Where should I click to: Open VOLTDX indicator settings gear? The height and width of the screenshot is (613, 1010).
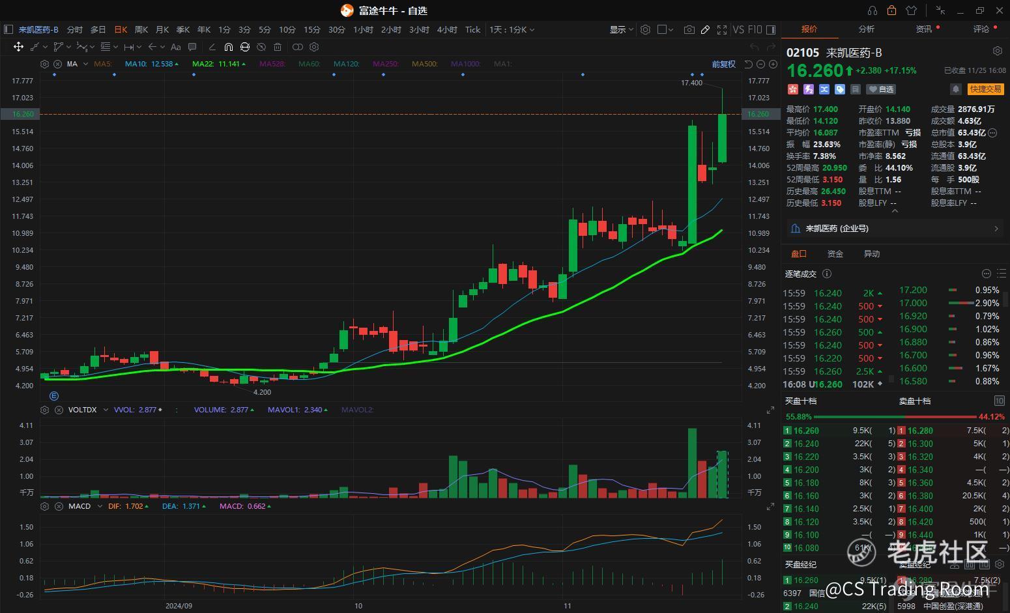coord(44,410)
